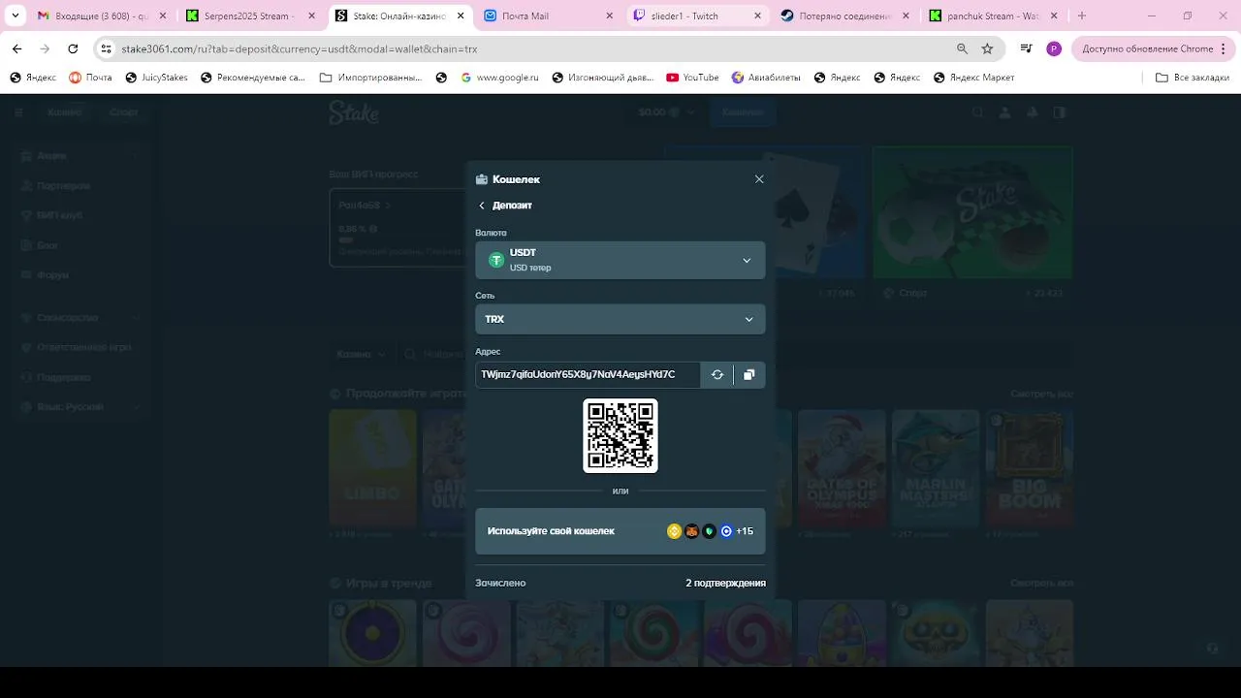Expand the Спонсорство sidebar item

(80, 317)
